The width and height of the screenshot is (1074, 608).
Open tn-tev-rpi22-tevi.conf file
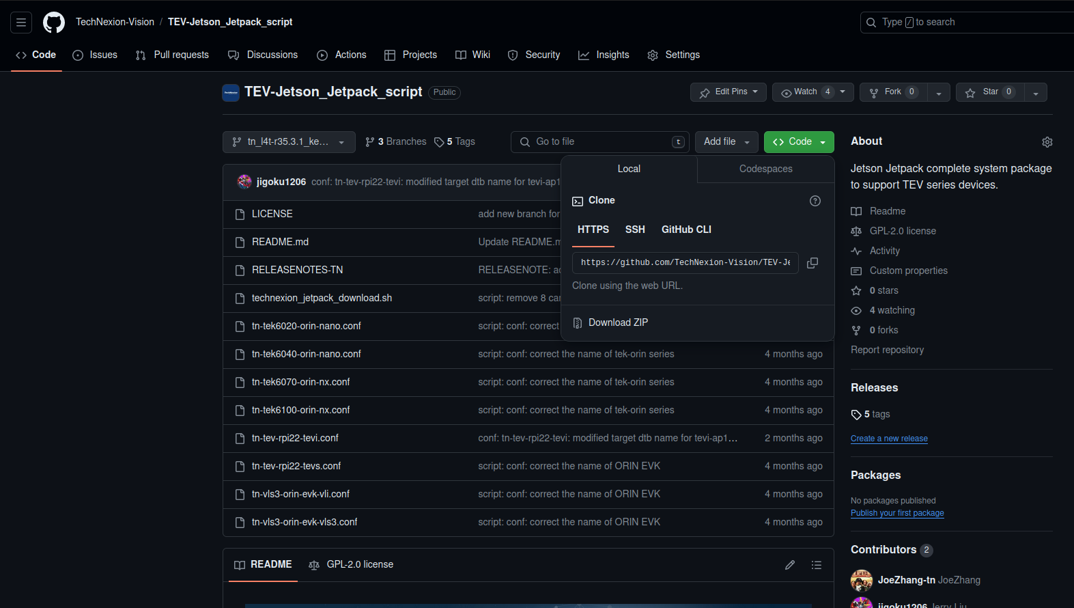pyautogui.click(x=295, y=439)
